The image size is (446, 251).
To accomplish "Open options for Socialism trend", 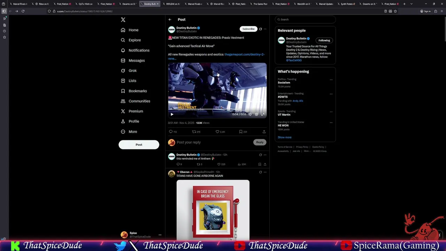I will 331,79.
